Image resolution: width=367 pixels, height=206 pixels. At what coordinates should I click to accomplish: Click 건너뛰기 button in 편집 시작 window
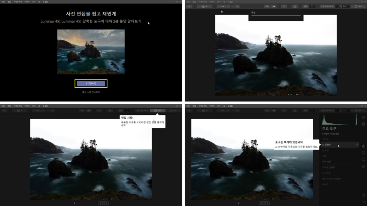[103, 203]
